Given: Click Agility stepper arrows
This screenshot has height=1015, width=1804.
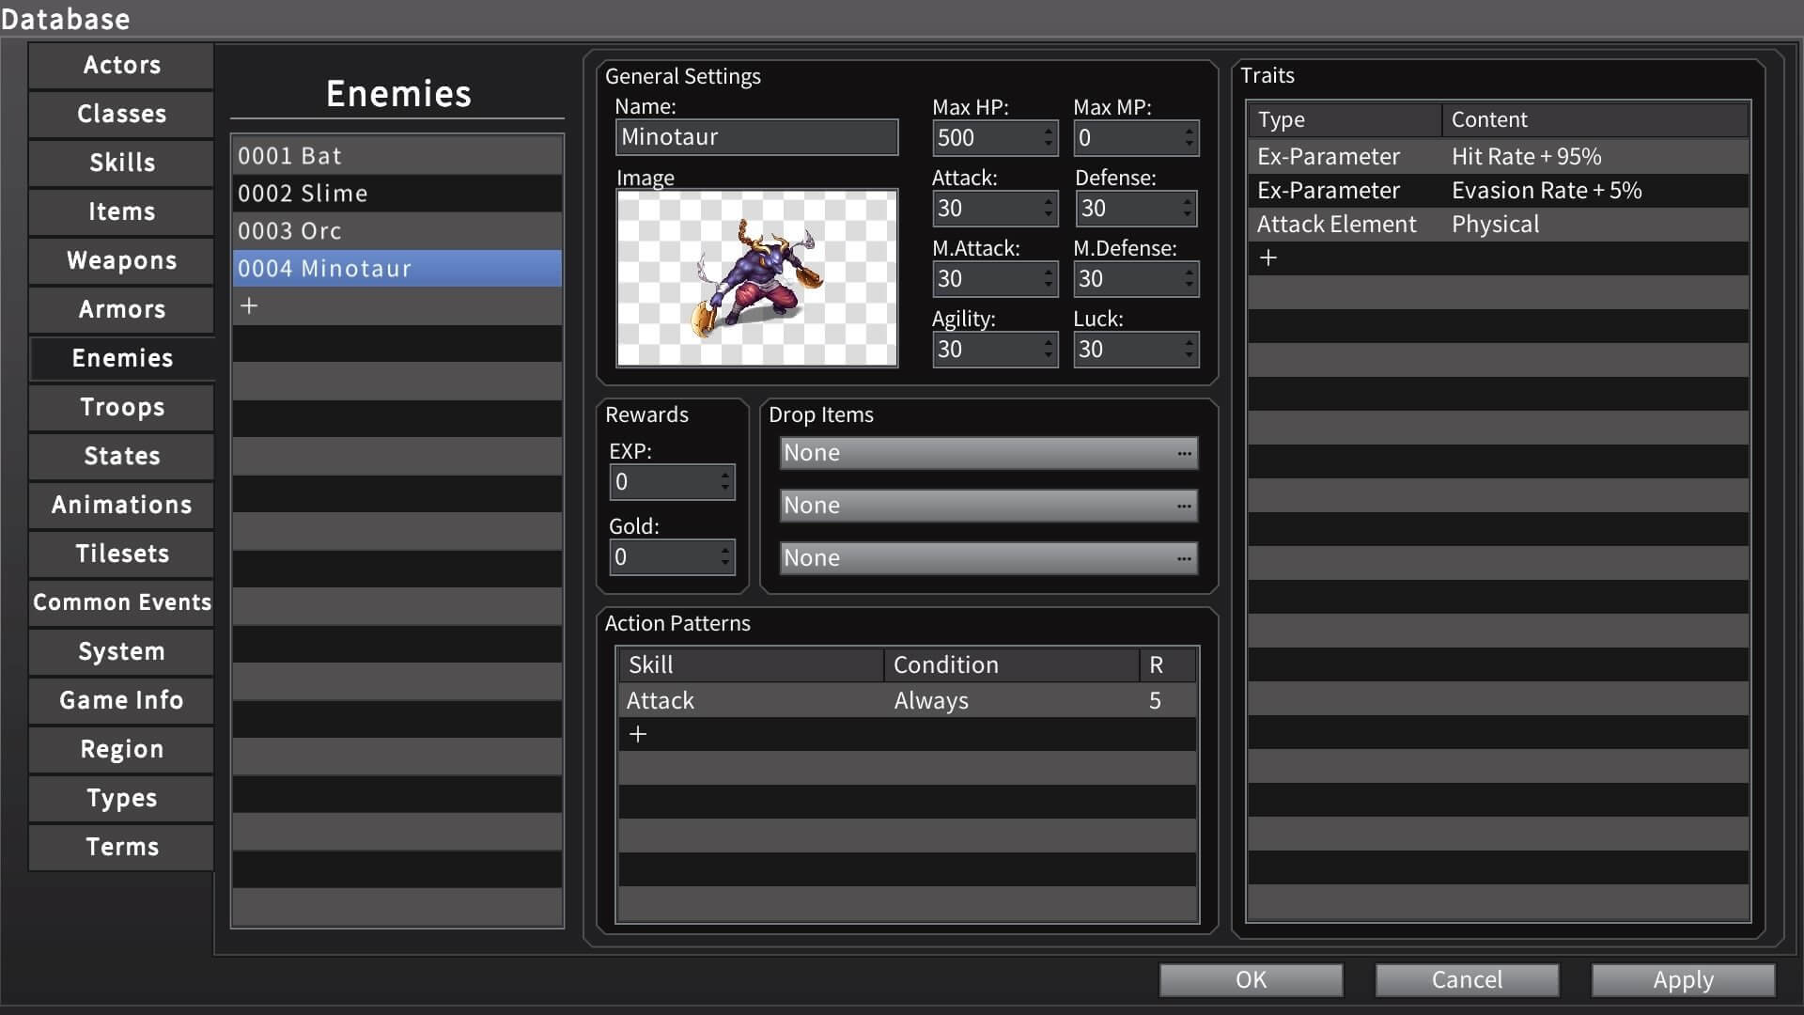Looking at the screenshot, I should point(1049,350).
